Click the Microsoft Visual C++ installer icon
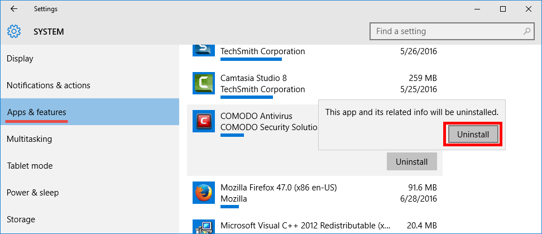Viewport: 542px width, 234px height. pos(203,226)
